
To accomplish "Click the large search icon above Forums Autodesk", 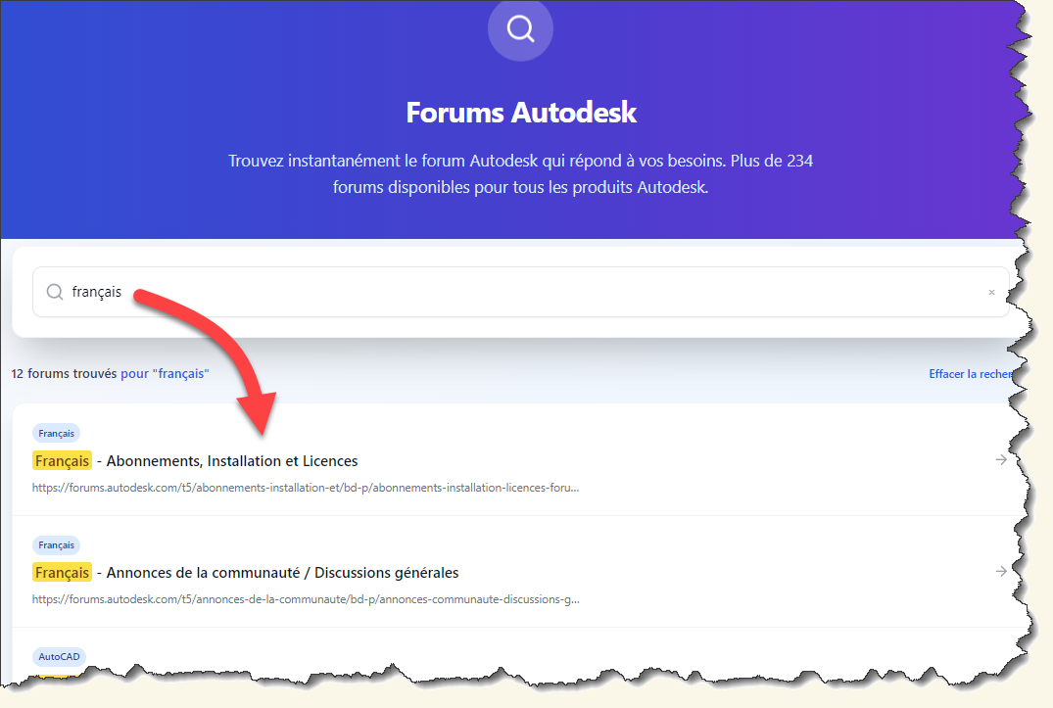I will click(x=520, y=28).
